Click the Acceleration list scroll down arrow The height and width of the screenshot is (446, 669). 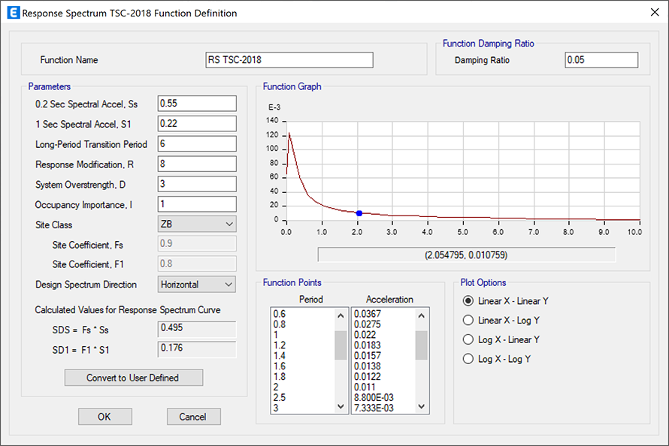(x=422, y=406)
